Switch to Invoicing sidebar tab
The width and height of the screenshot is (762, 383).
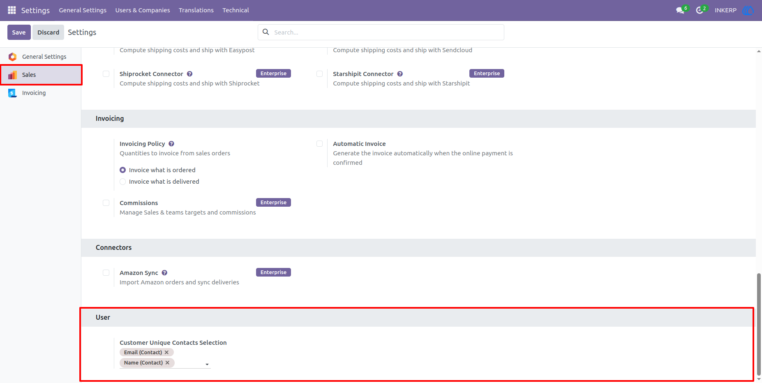[x=41, y=93]
